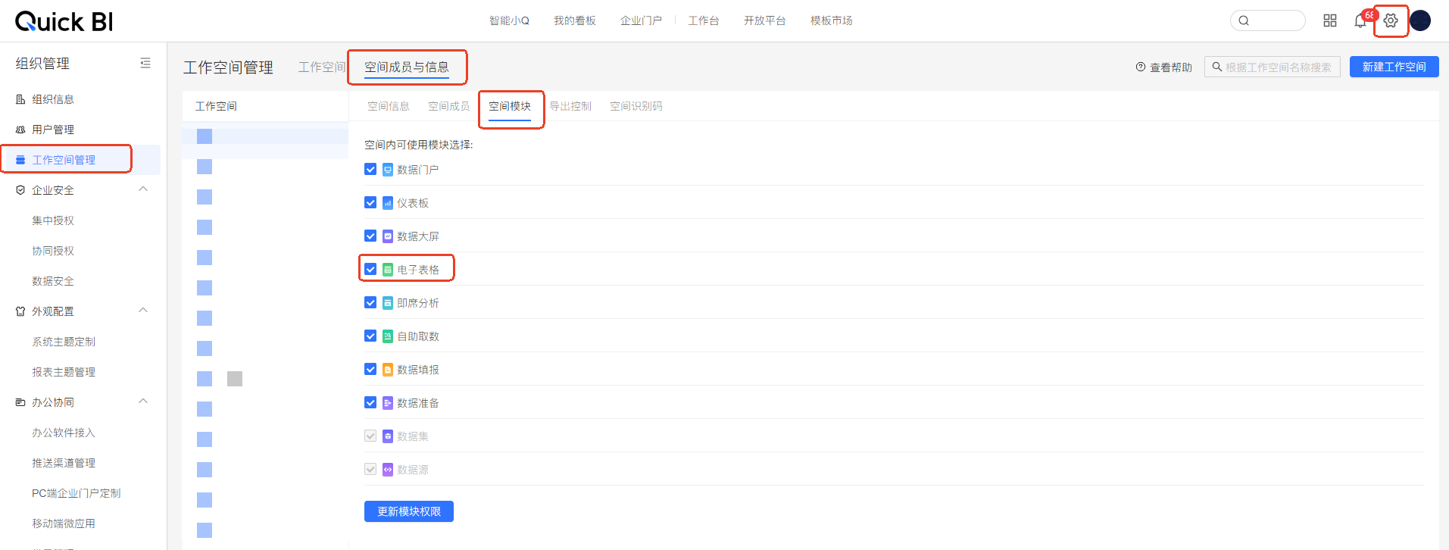This screenshot has width=1449, height=550.
Task: Collapse the 企业安全 section
Action: click(143, 189)
